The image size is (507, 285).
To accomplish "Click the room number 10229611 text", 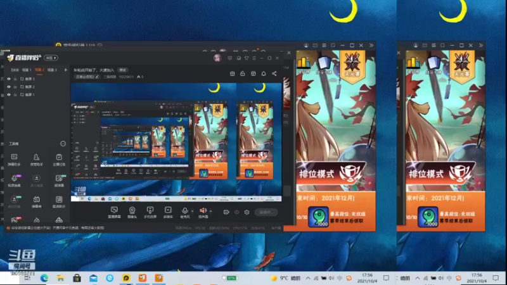I will (126, 77).
